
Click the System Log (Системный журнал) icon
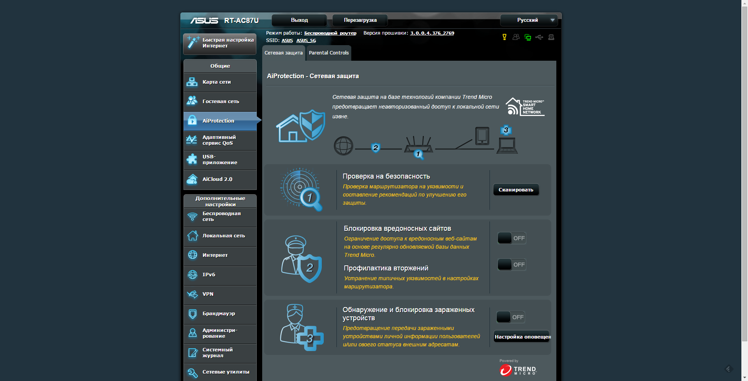tap(192, 353)
